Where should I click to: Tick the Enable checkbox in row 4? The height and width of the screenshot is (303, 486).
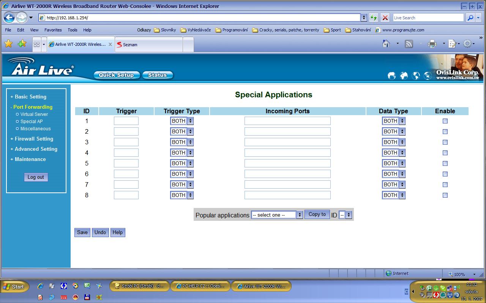pyautogui.click(x=445, y=153)
